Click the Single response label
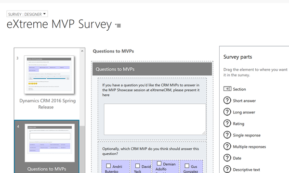Image resolution: width=289 pixels, height=173 pixels. click(x=247, y=136)
